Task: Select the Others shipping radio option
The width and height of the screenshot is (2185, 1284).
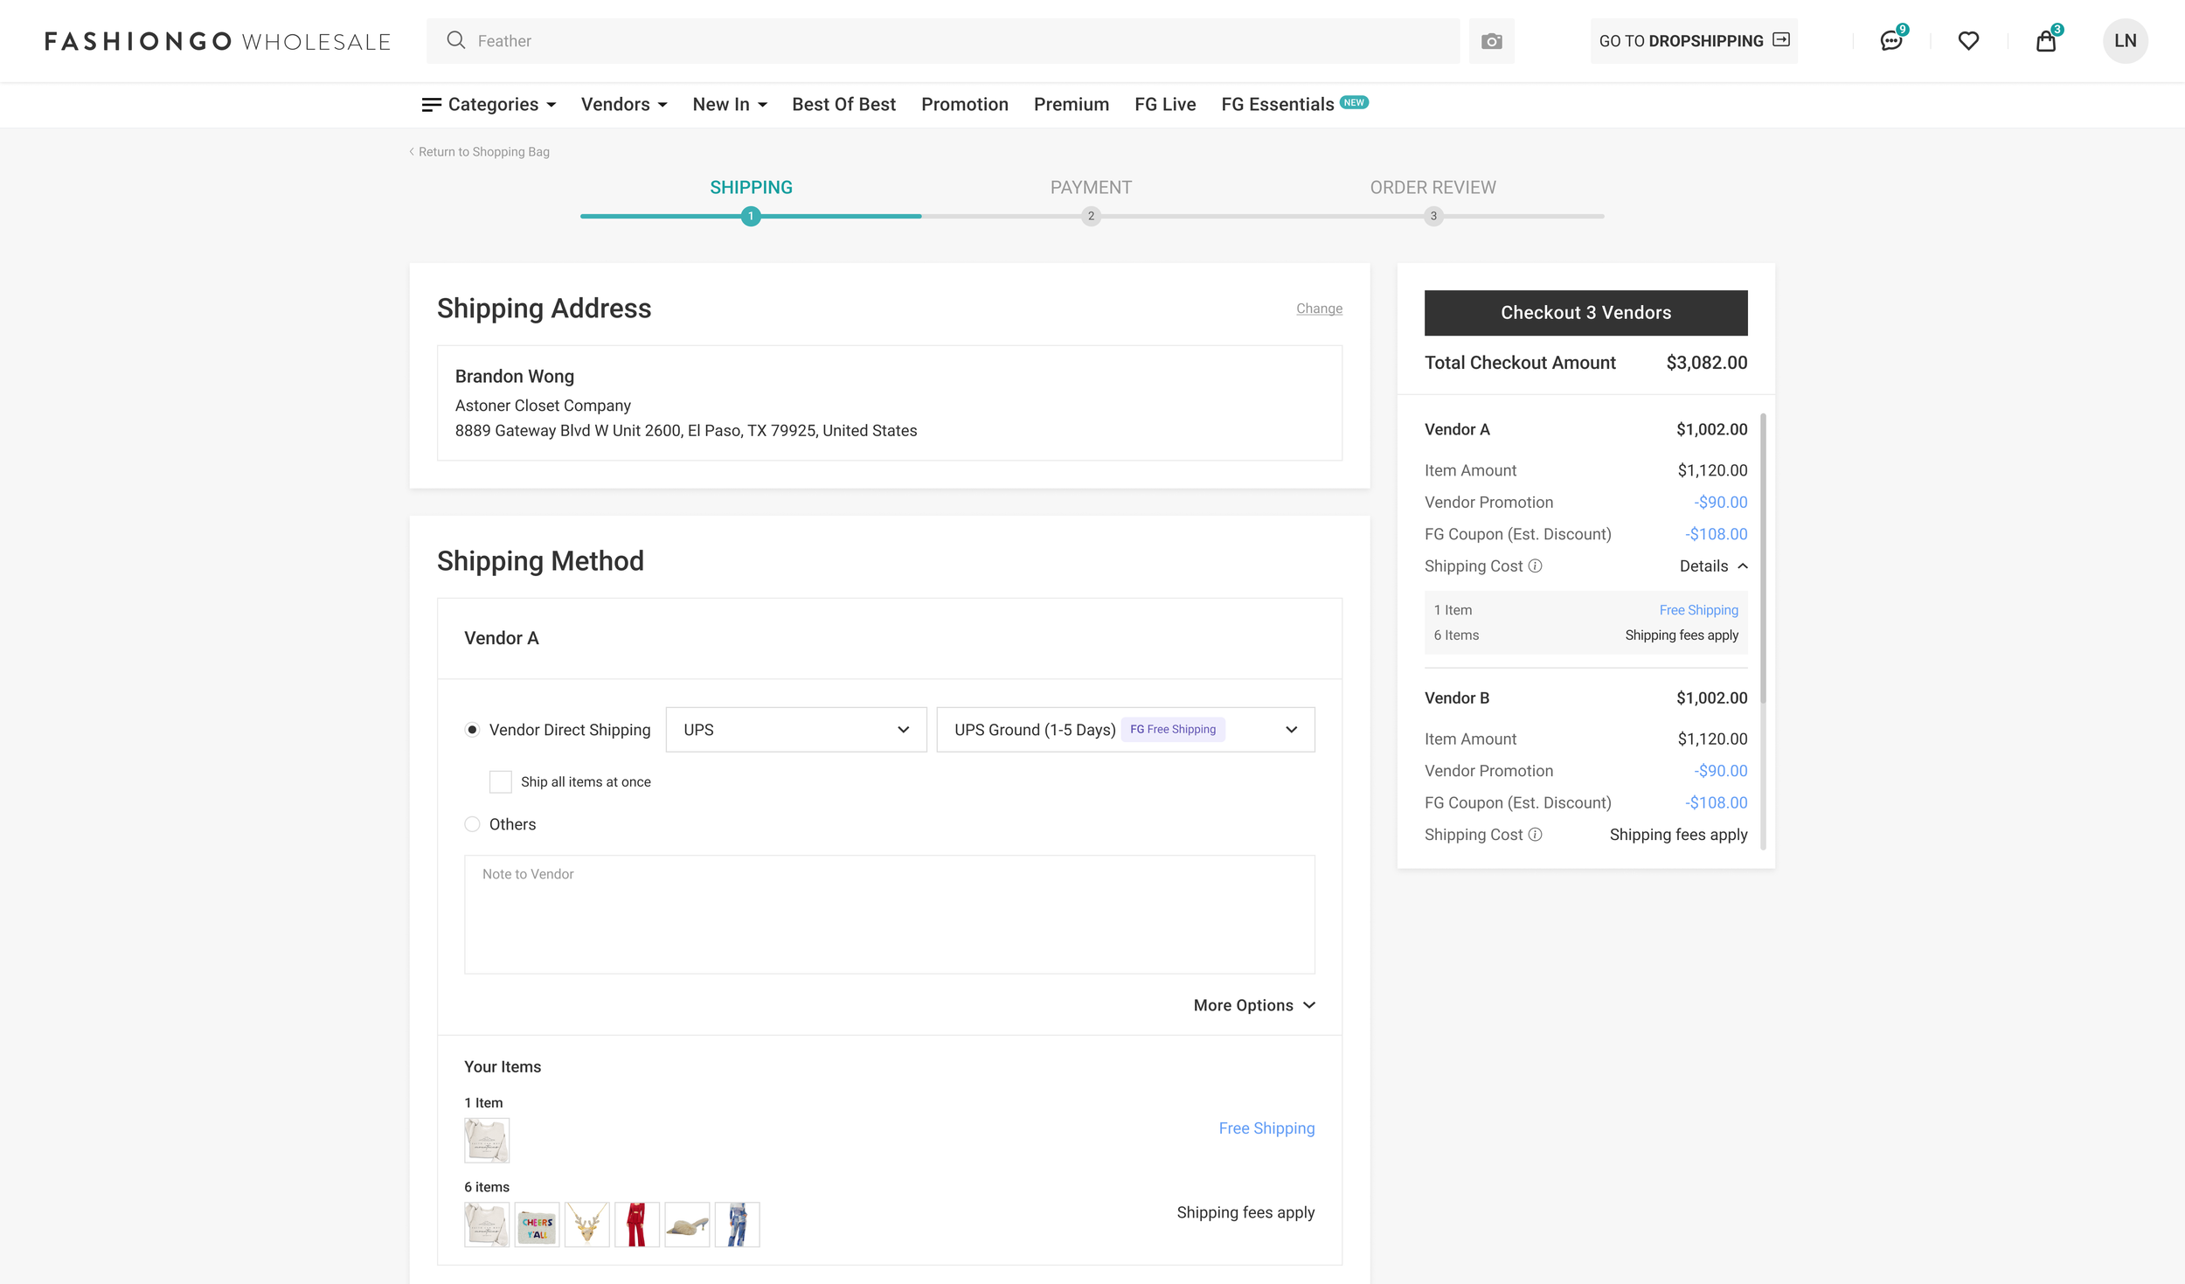Action: pyautogui.click(x=472, y=824)
